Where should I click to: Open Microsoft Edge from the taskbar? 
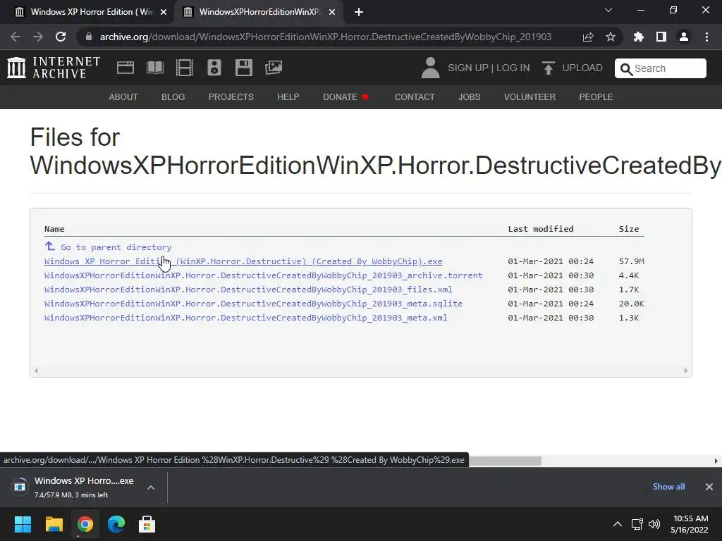pyautogui.click(x=116, y=524)
